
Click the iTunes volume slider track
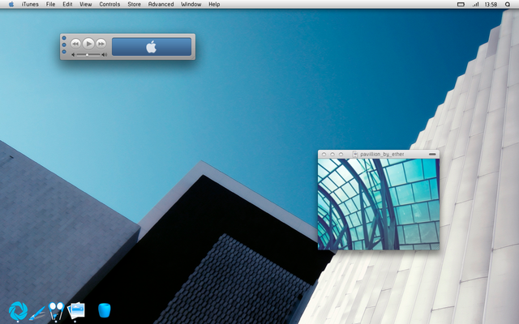(x=88, y=54)
